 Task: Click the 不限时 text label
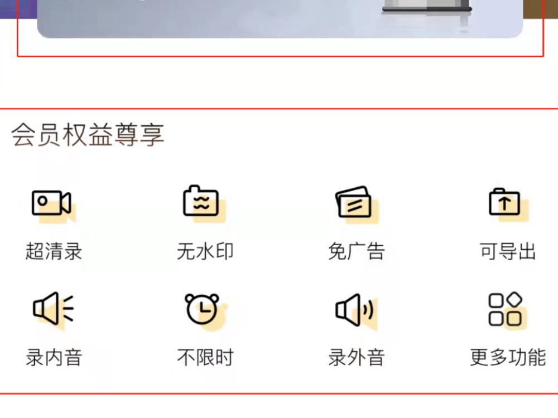click(x=205, y=357)
